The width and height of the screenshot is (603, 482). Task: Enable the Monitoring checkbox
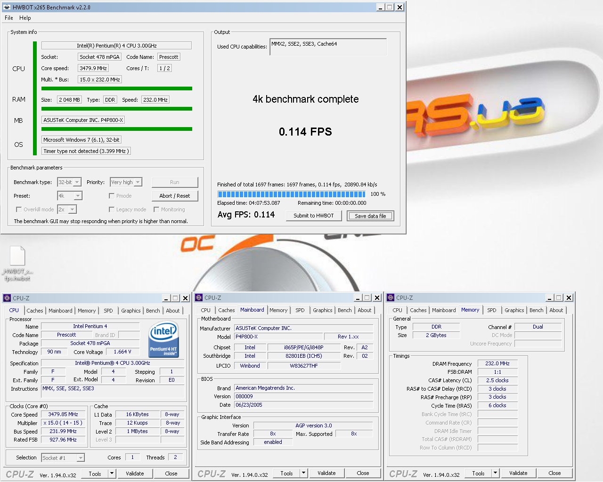(156, 209)
